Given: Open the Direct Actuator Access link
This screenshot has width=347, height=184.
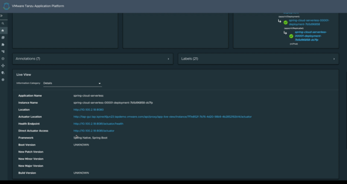Looking at the screenshot, I should [94, 131].
